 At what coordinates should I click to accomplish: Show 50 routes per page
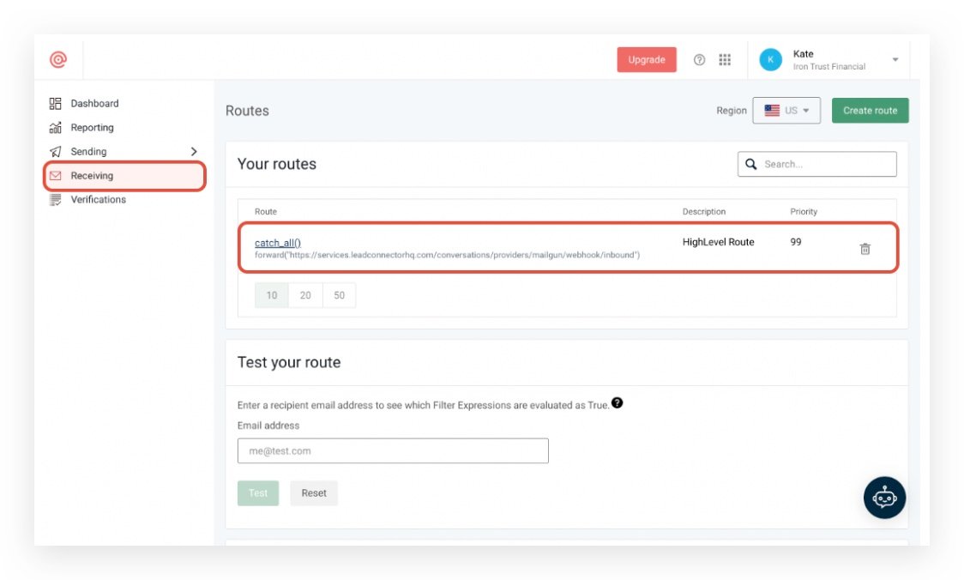pyautogui.click(x=339, y=295)
